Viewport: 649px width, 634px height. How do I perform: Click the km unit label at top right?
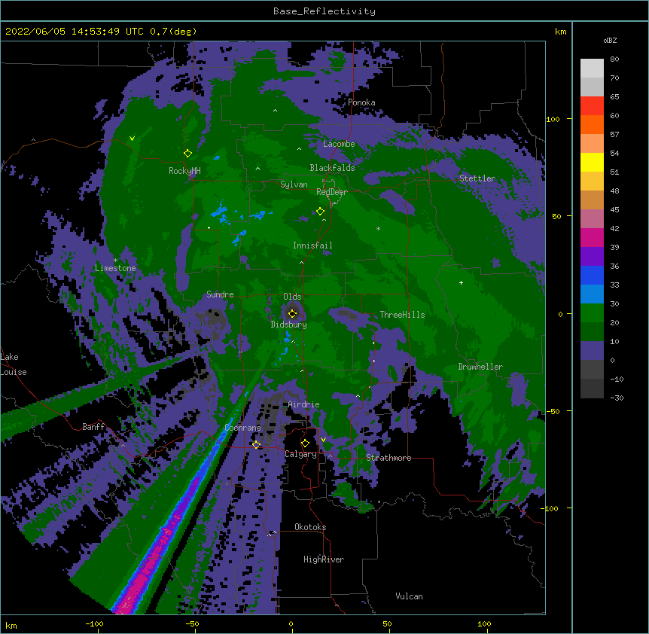561,32
